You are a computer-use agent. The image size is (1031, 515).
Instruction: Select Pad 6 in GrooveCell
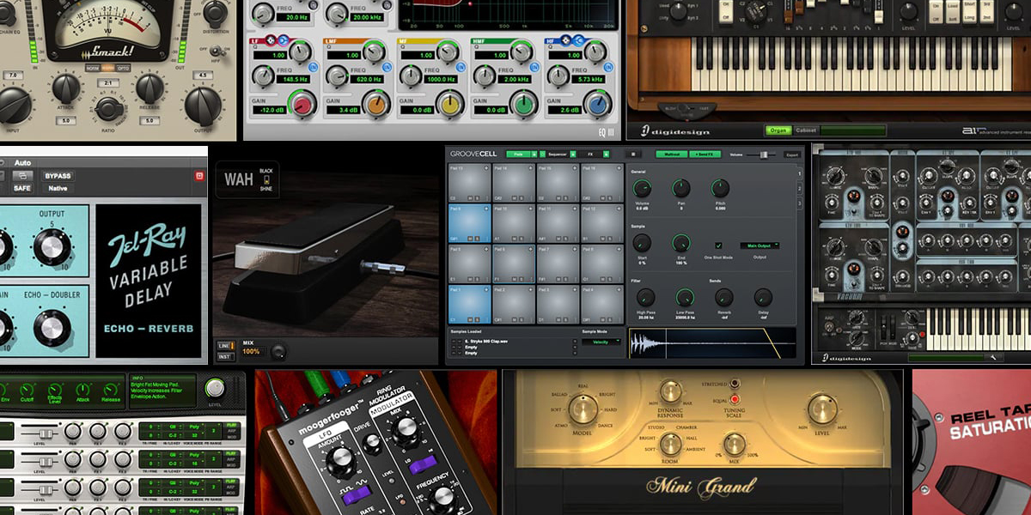point(513,264)
